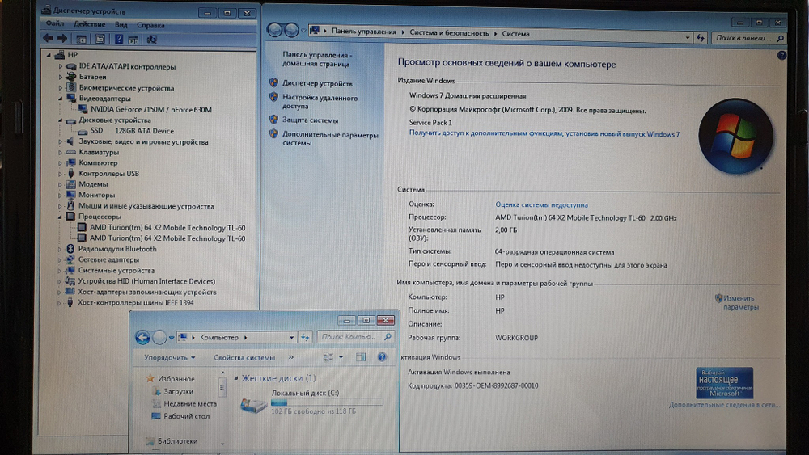This screenshot has height=455, width=809.
Task: Select SSD 128GB ATA Device entry
Action: pos(132,131)
